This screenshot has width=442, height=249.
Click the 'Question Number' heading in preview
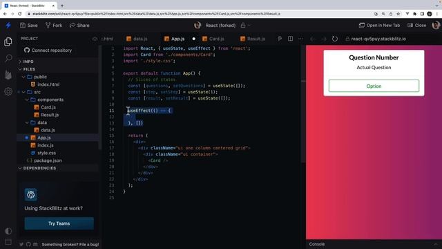pos(374,57)
